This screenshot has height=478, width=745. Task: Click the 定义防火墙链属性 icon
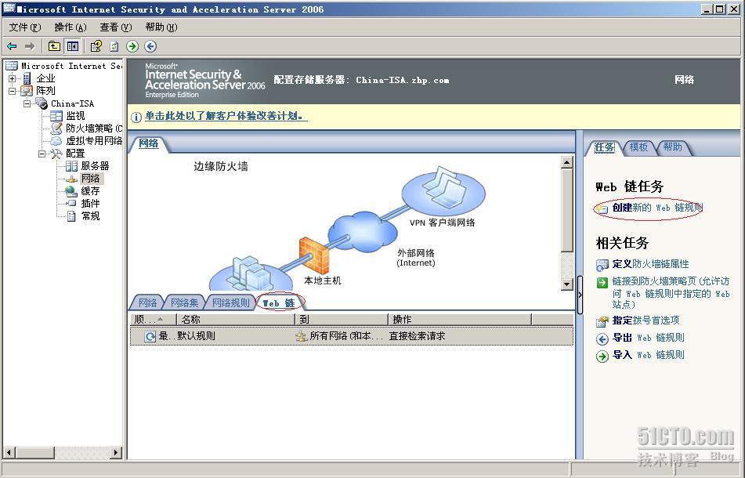tap(602, 265)
